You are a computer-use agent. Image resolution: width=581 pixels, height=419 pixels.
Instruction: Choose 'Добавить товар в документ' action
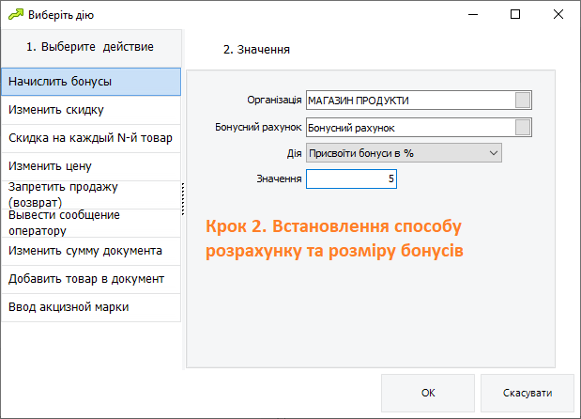91,279
